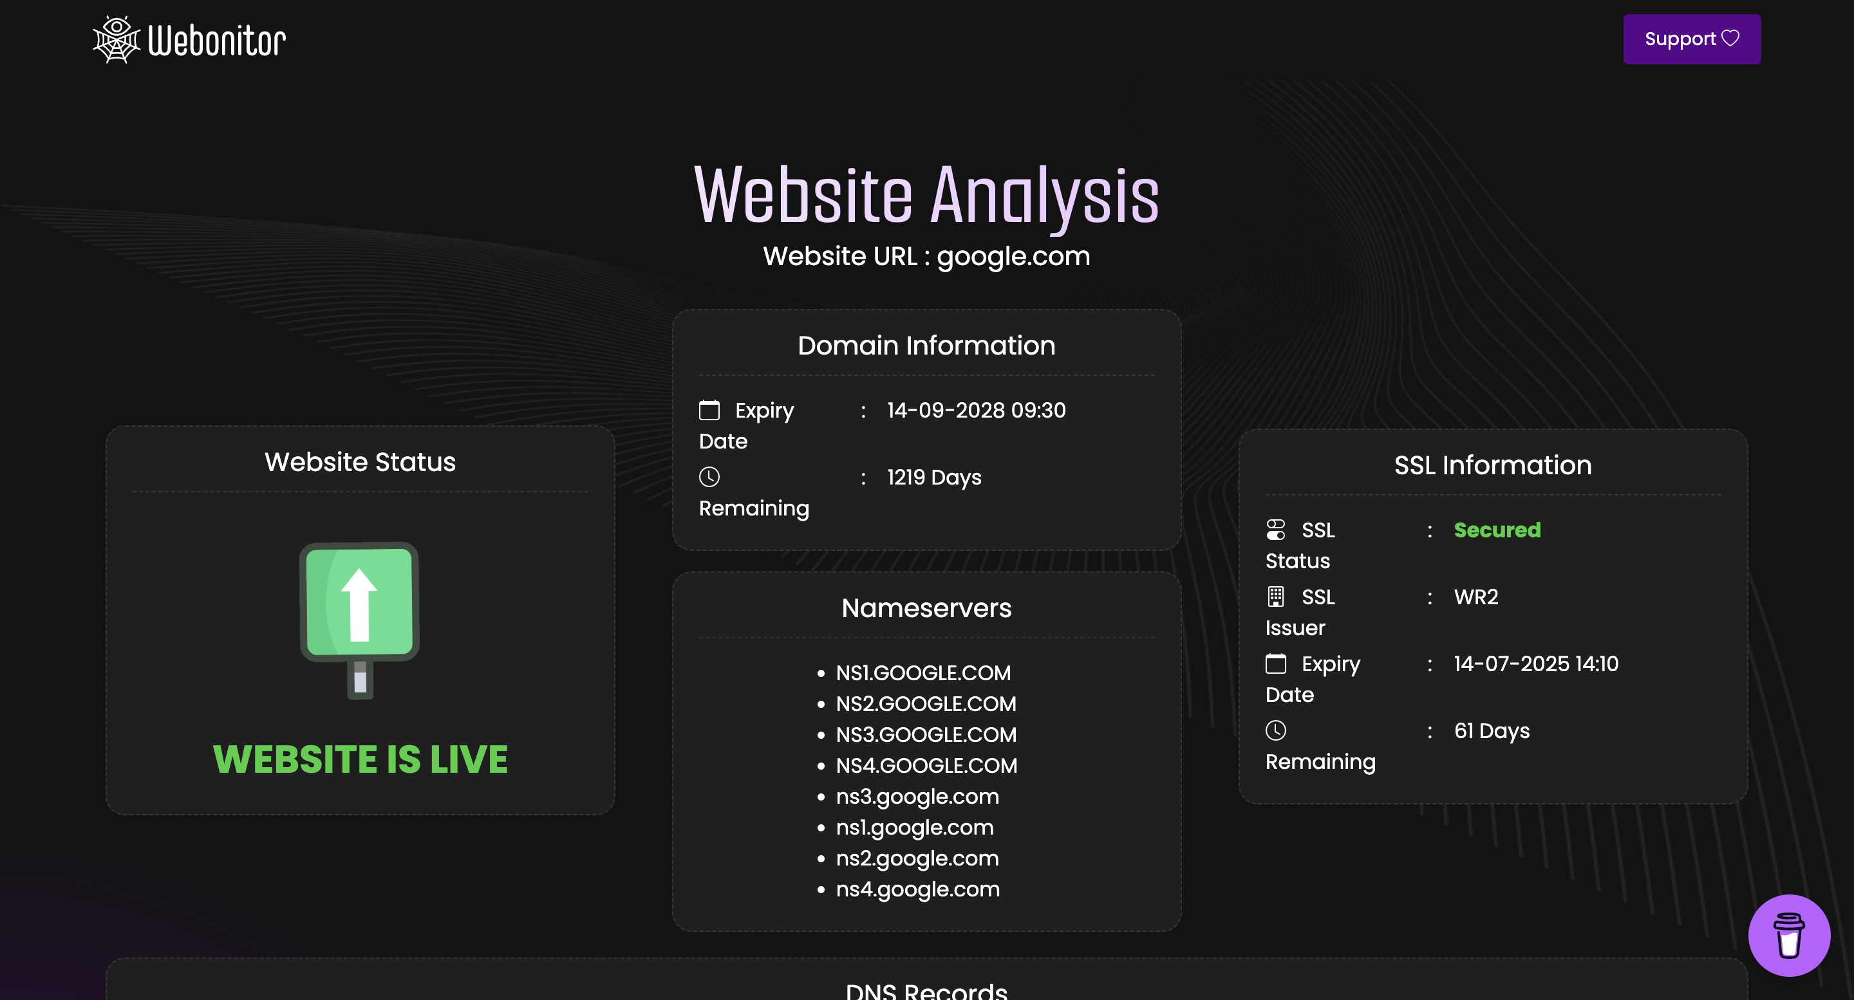The width and height of the screenshot is (1854, 1000).
Task: Click the building icon beside SSL Issuer
Action: 1275,597
